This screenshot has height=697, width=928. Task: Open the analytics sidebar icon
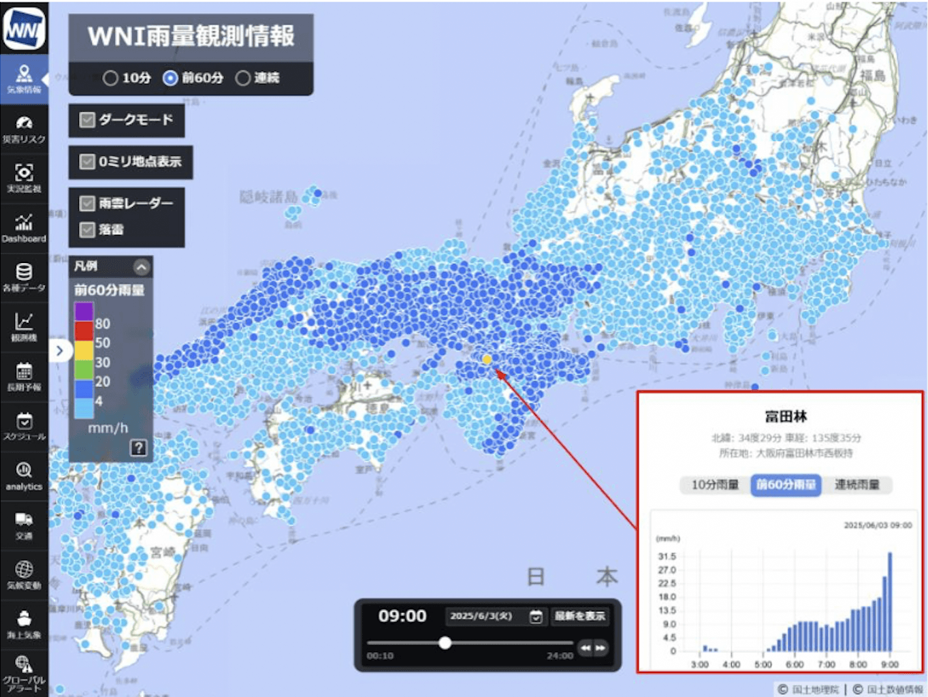point(24,475)
